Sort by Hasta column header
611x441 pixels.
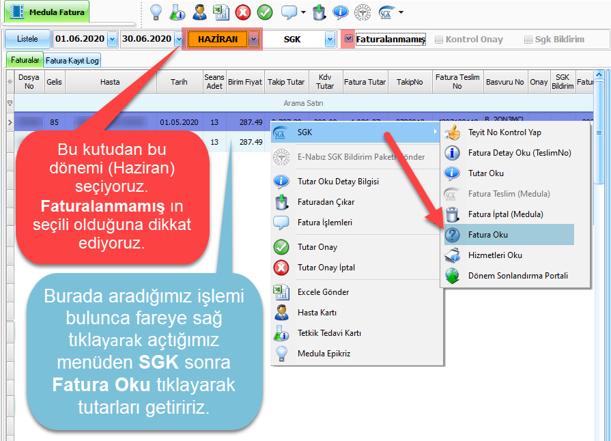(x=111, y=82)
